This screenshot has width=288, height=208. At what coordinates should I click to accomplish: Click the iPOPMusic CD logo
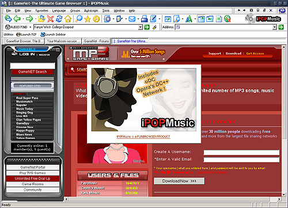click(x=263, y=19)
